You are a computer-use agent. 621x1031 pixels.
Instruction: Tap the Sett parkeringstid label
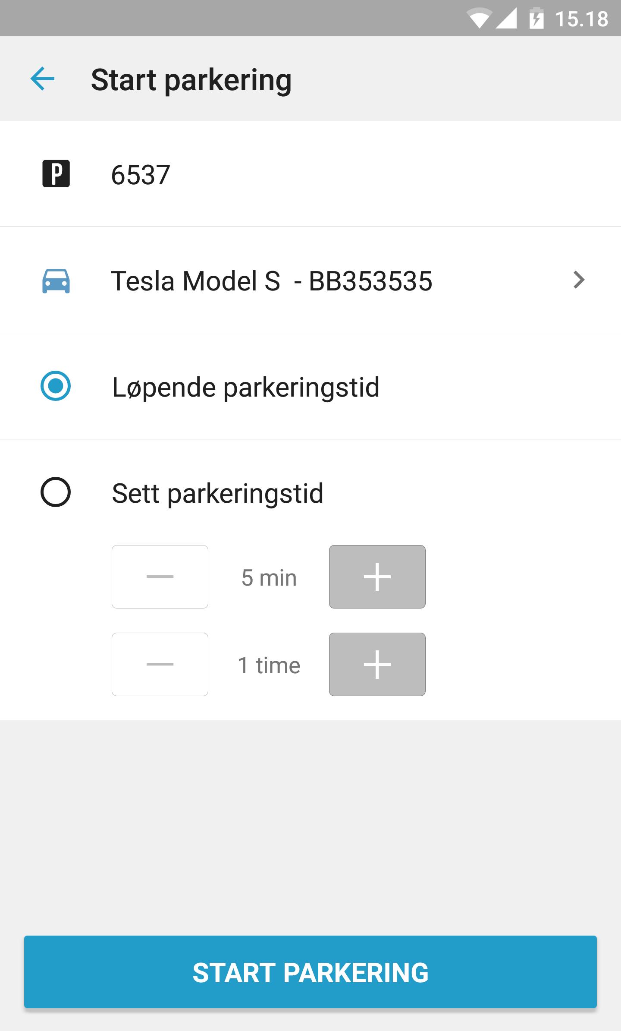point(217,493)
